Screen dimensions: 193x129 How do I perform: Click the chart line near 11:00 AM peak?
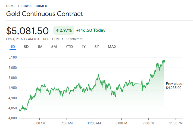pyautogui.click(x=98, y=75)
